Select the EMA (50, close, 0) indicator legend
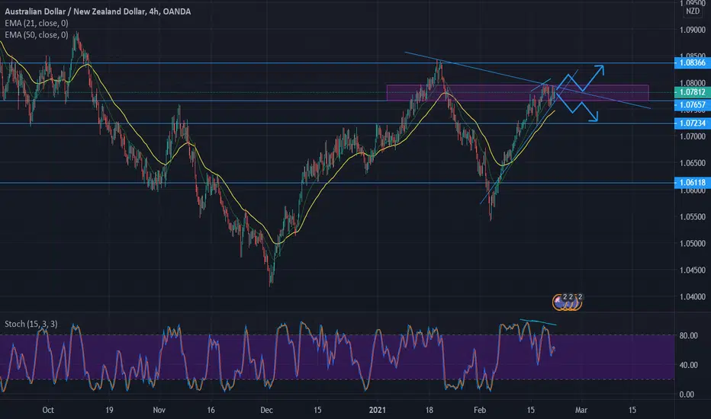This screenshot has height=419, width=711. pyautogui.click(x=37, y=35)
